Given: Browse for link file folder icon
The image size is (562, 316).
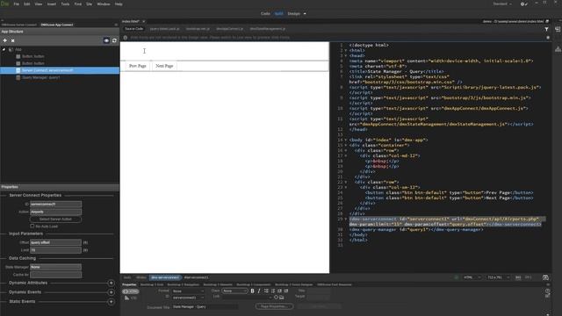Looking at the screenshot, I should point(282,297).
